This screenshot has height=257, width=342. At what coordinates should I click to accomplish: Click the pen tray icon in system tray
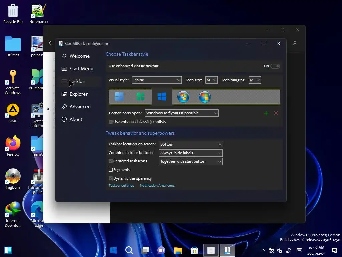[289, 250]
